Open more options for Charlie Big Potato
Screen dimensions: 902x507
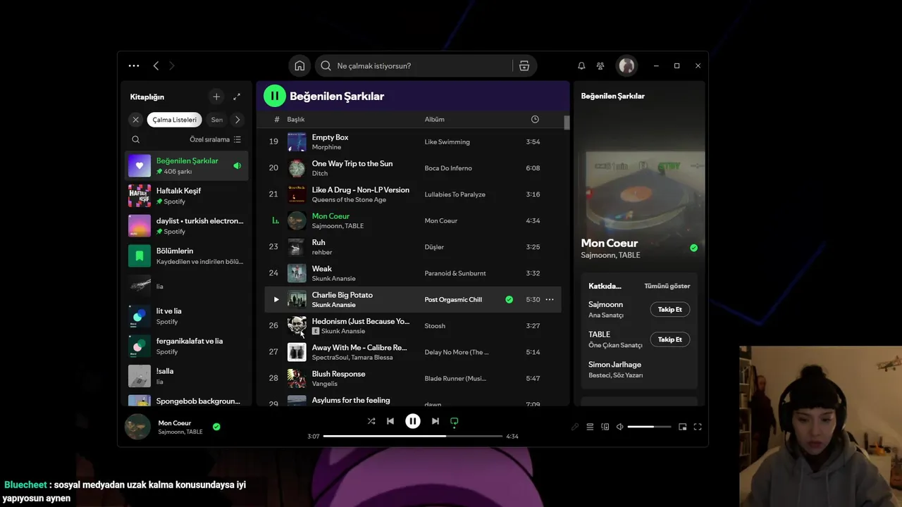click(550, 299)
